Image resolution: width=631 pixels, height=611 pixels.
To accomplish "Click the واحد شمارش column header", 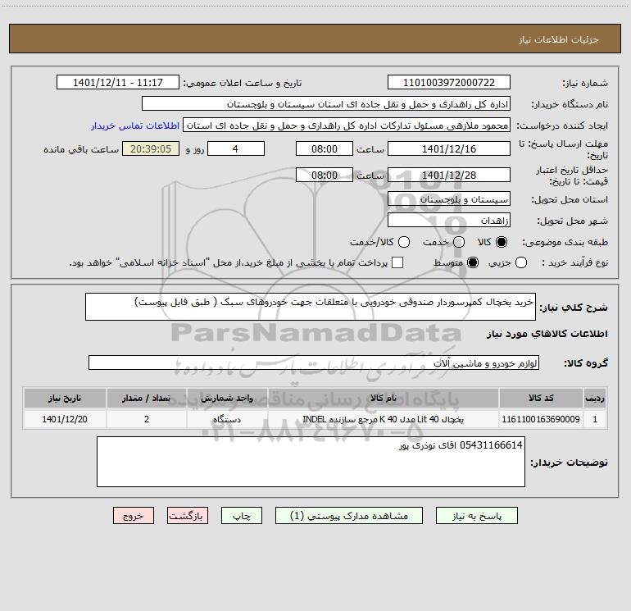I will point(227,399).
